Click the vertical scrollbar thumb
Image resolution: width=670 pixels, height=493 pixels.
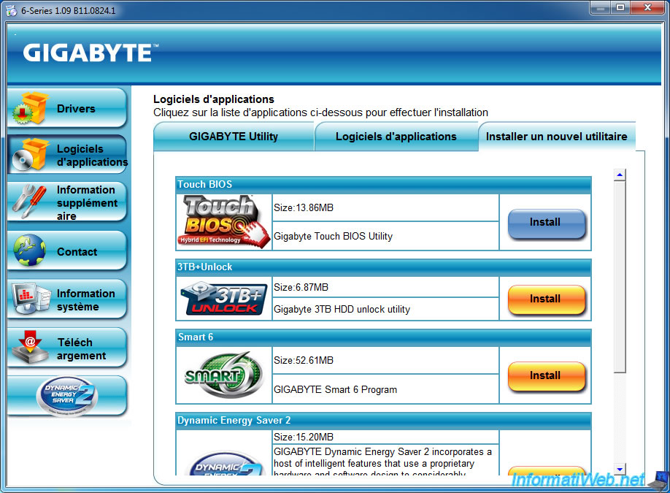click(620, 277)
